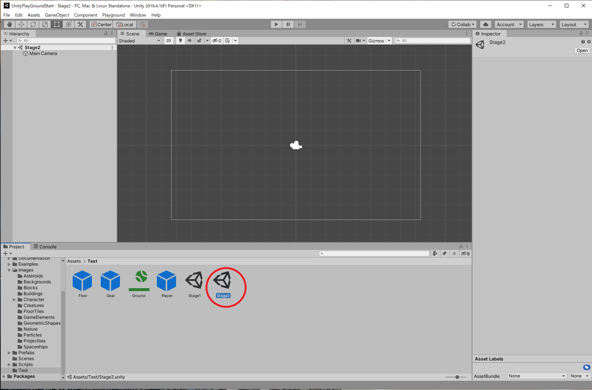This screenshot has width=592, height=390.
Task: Toggle 2D scene view mode
Action: click(x=169, y=41)
